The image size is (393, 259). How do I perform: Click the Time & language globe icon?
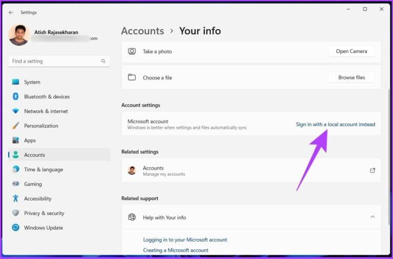[15, 169]
